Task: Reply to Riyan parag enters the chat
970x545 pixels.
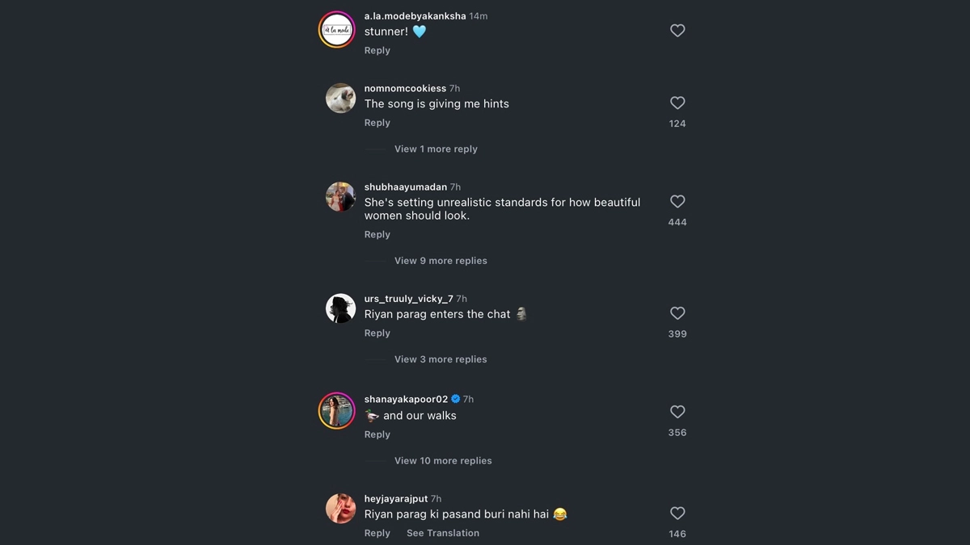Action: coord(377,333)
